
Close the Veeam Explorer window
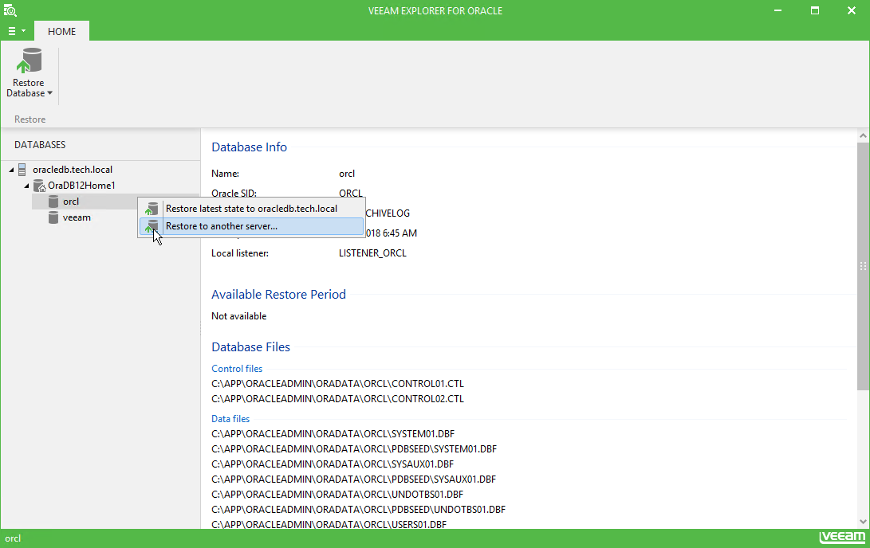pyautogui.click(x=852, y=10)
